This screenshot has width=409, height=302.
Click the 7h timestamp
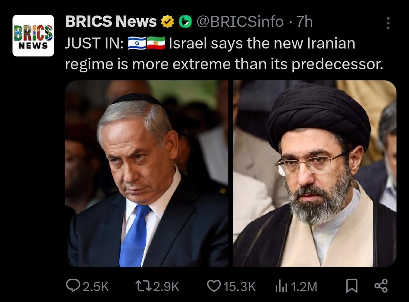(304, 22)
